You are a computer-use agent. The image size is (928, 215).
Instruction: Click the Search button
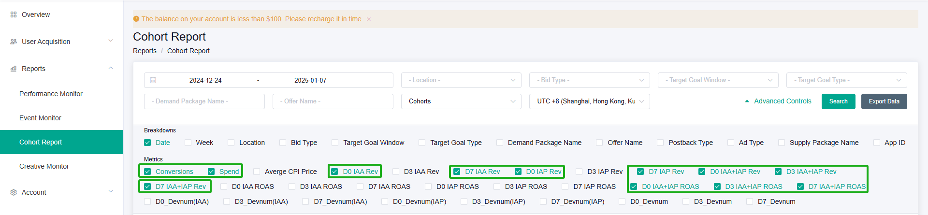(838, 101)
